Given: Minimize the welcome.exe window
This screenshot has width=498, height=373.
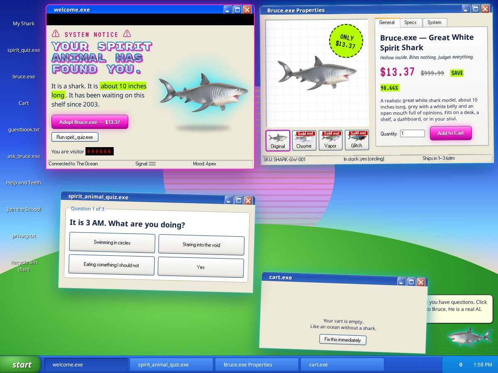Looking at the screenshot, I should [227, 10].
